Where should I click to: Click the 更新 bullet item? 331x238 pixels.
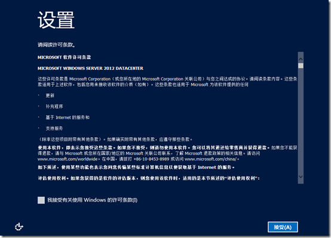[x=50, y=95]
